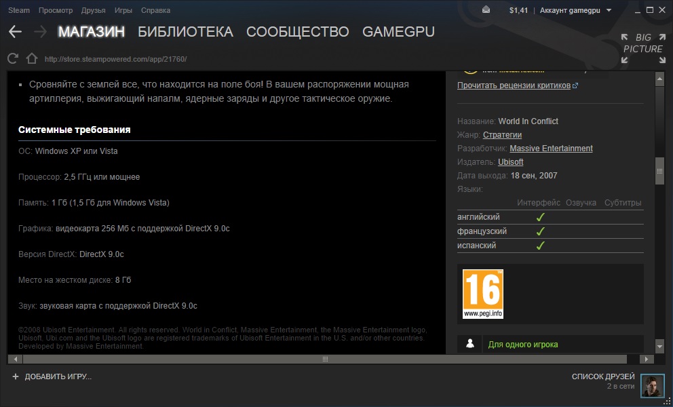Switch to Big Picture mode

(x=643, y=49)
